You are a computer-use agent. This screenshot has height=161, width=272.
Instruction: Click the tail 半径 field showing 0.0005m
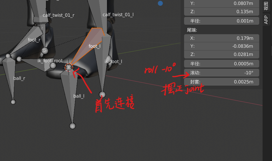click(221, 64)
